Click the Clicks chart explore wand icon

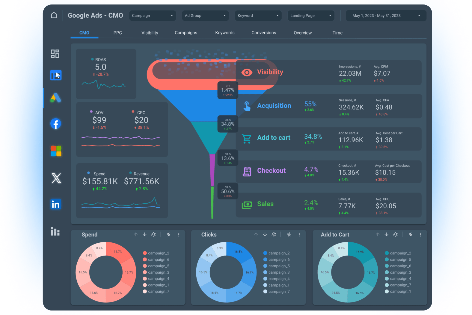289,235
